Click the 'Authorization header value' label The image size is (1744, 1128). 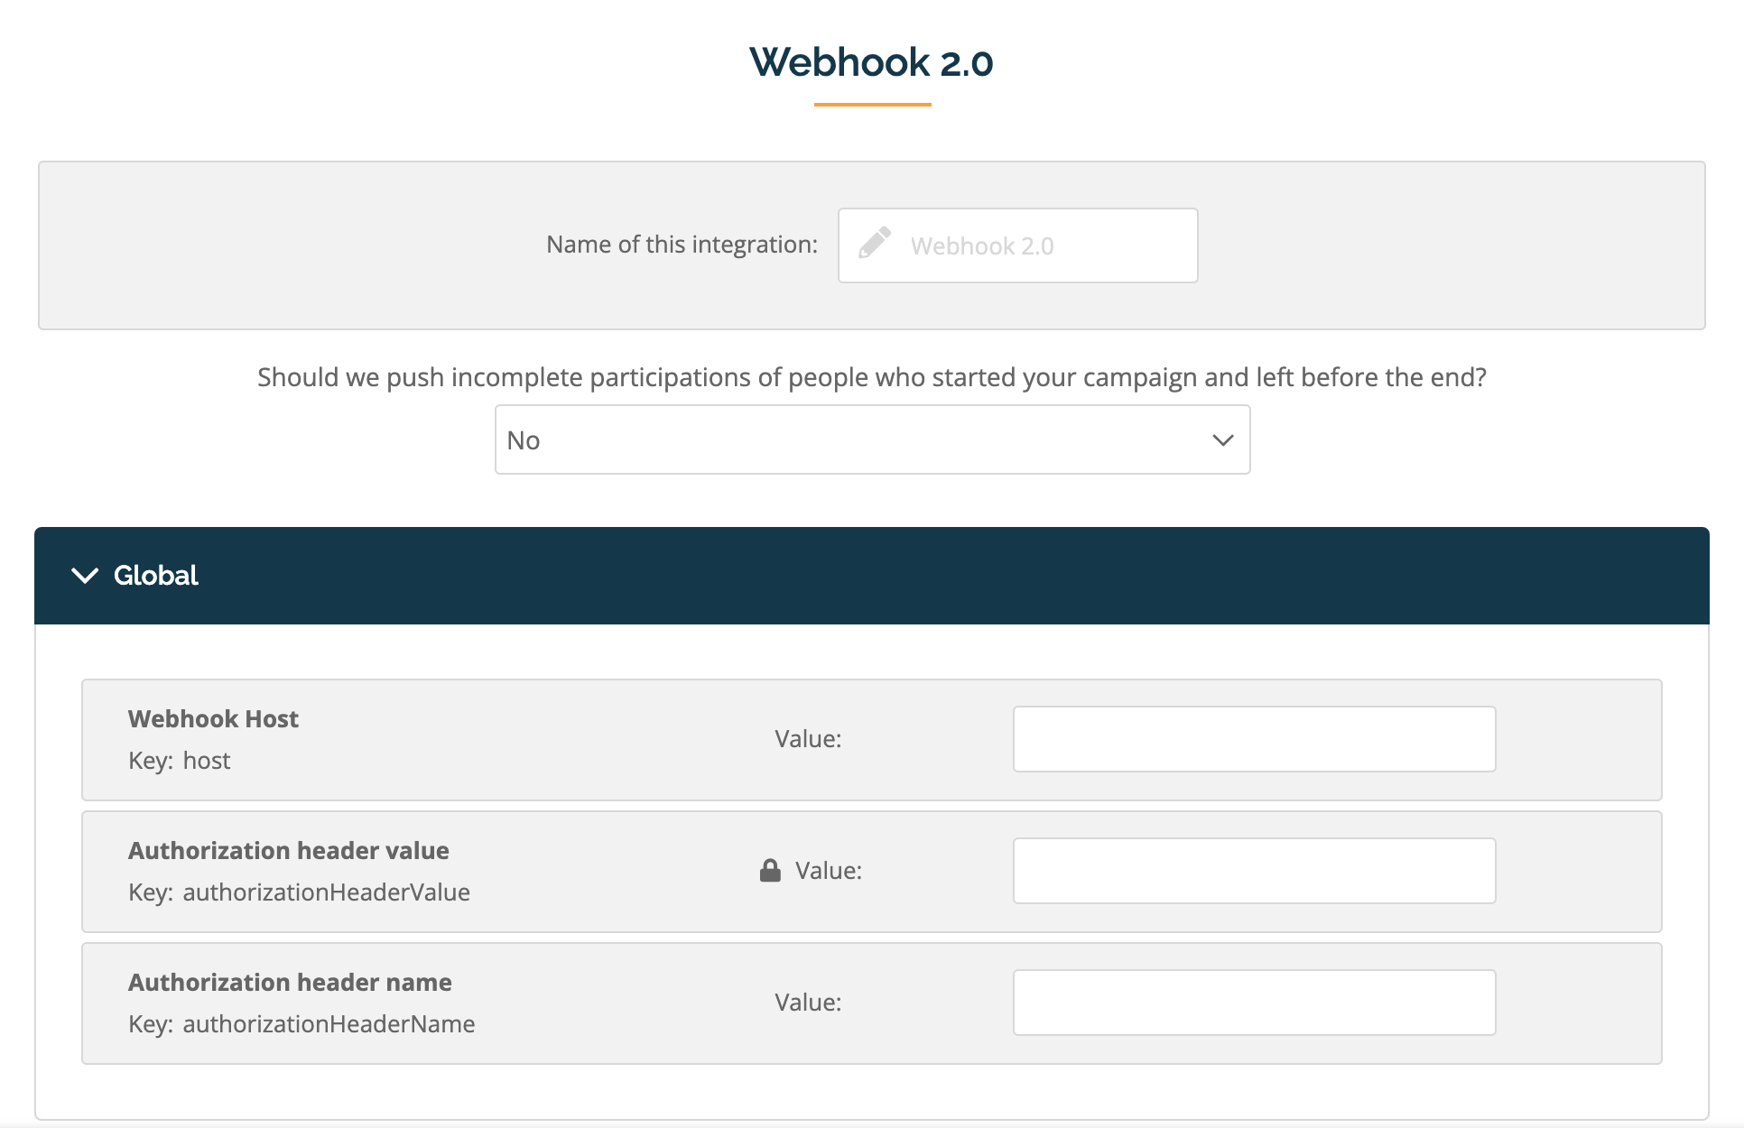[288, 851]
